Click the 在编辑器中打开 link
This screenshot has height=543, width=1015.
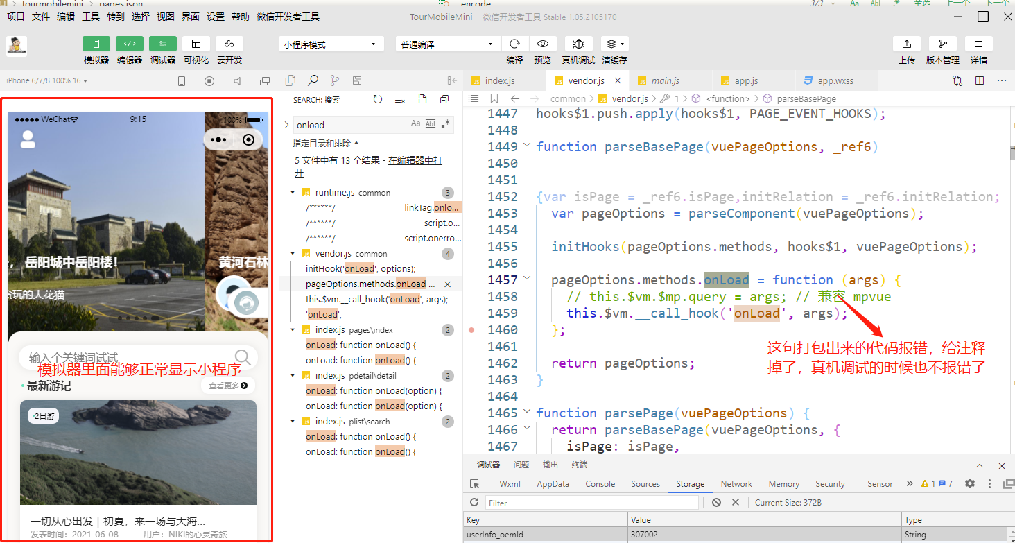[368, 166]
